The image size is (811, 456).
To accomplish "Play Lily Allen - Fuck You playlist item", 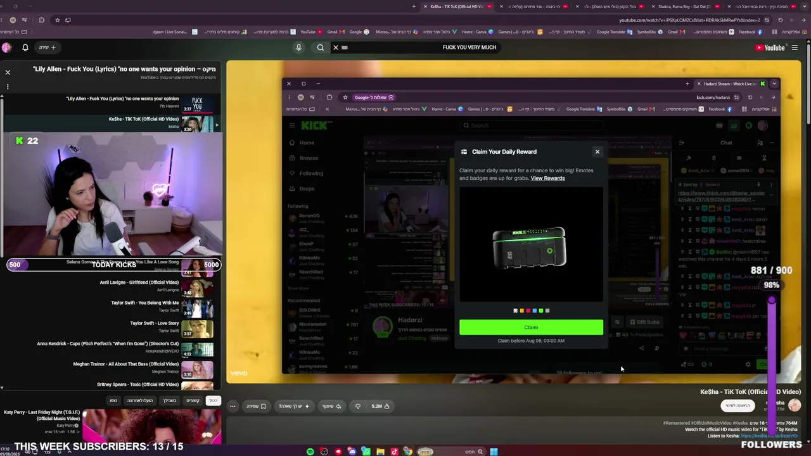I will click(x=113, y=103).
